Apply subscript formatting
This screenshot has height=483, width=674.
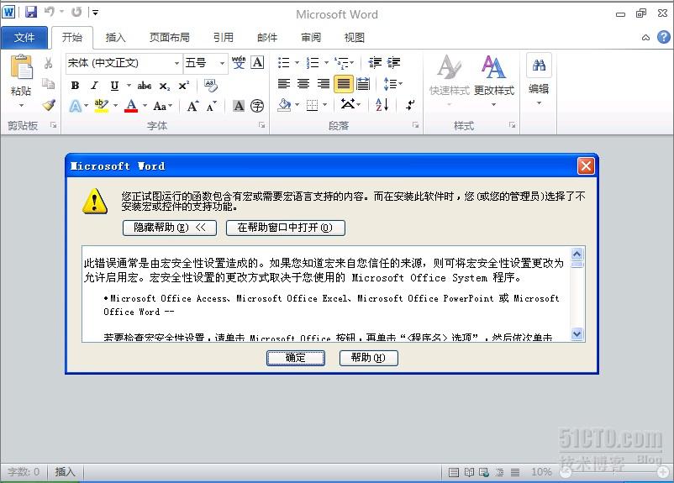tap(165, 86)
